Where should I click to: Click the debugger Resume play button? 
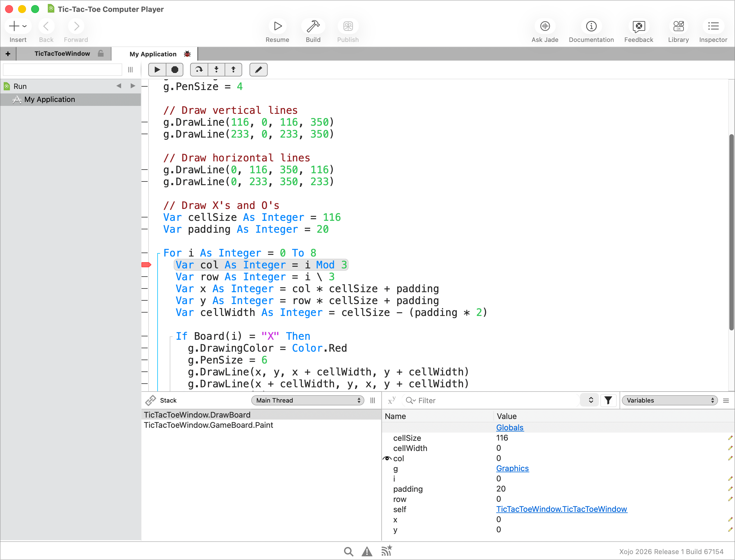157,70
